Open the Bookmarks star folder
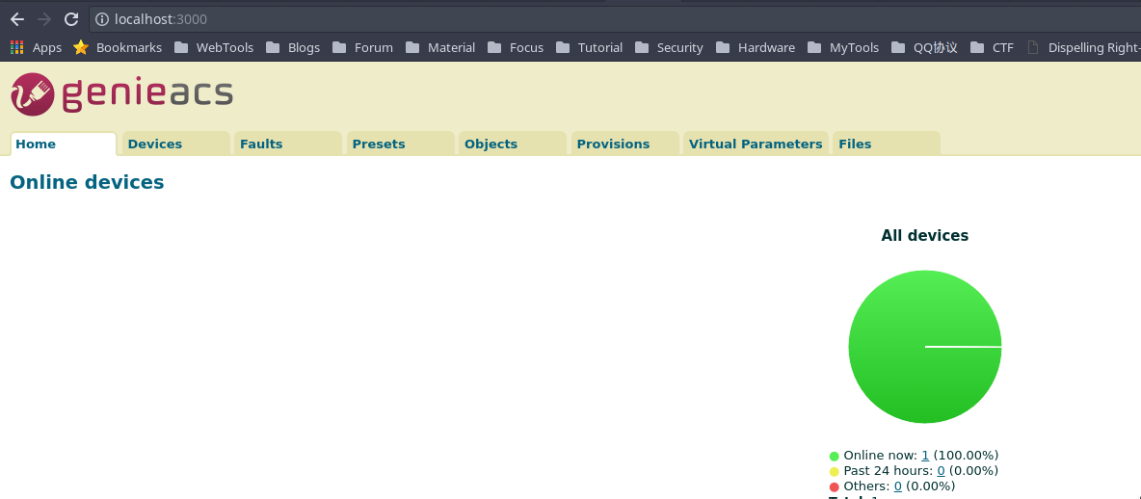 [x=118, y=47]
